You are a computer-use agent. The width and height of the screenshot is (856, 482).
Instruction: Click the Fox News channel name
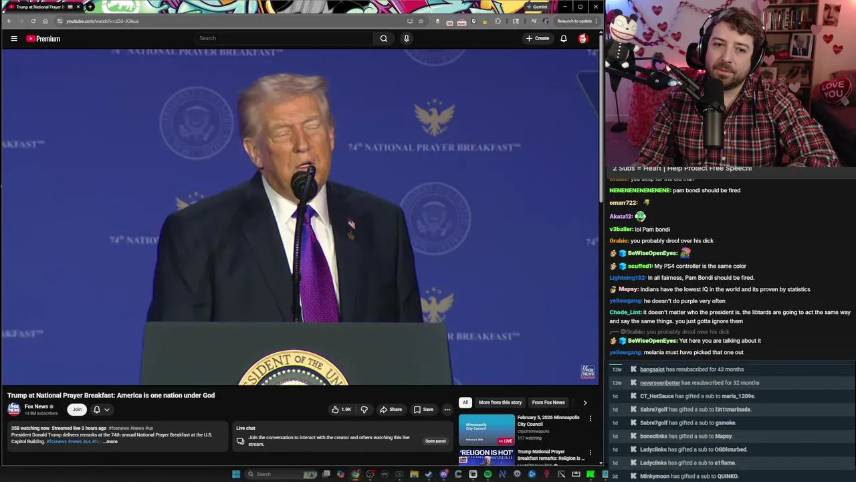tap(36, 406)
